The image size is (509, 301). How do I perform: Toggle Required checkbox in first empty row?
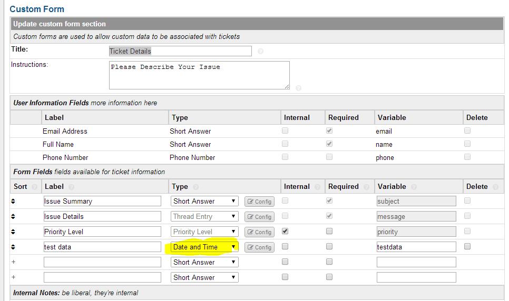click(329, 262)
